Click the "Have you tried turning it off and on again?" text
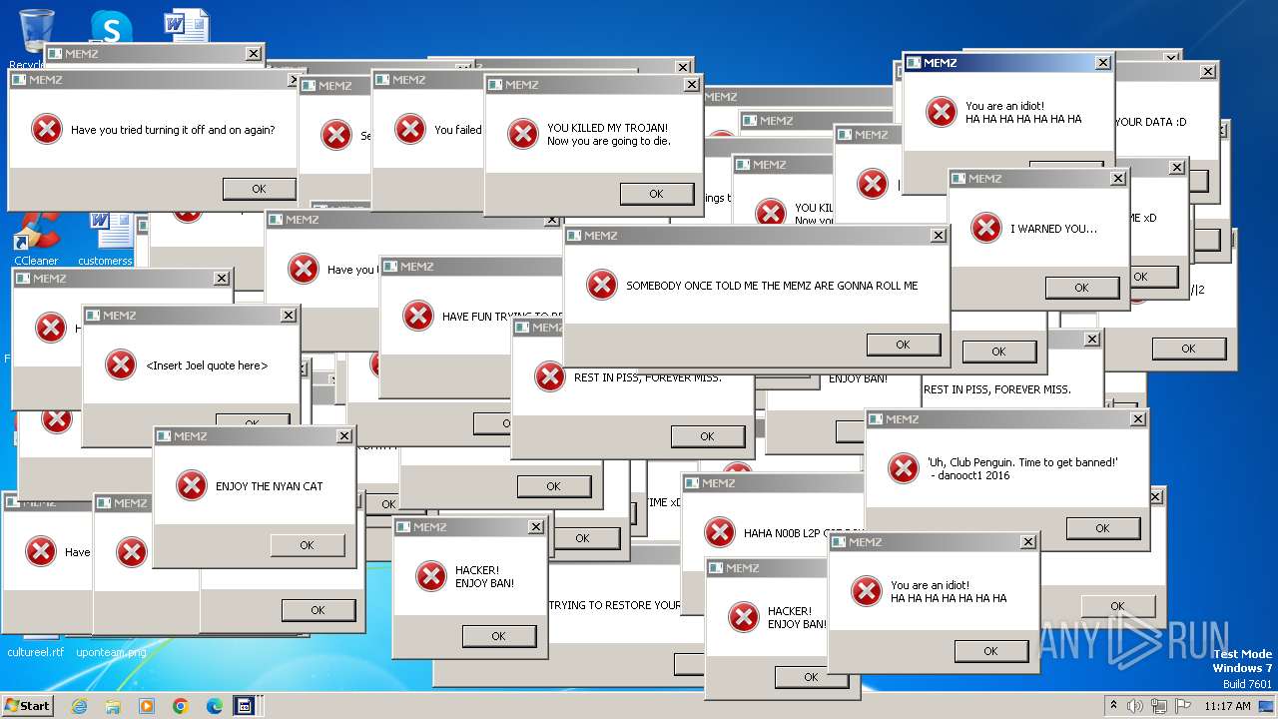Screen dimensions: 1278x719 click(173, 130)
